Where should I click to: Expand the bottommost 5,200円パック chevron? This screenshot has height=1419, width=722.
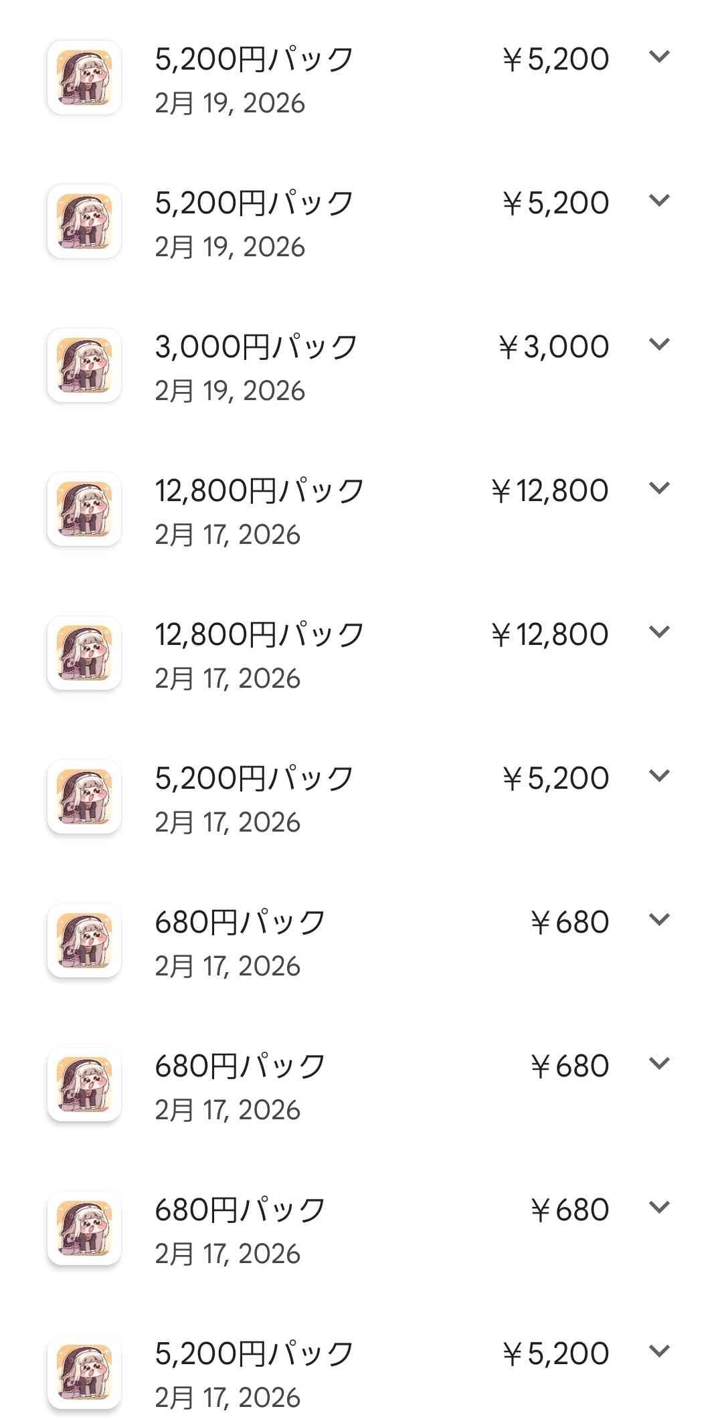(x=659, y=1351)
